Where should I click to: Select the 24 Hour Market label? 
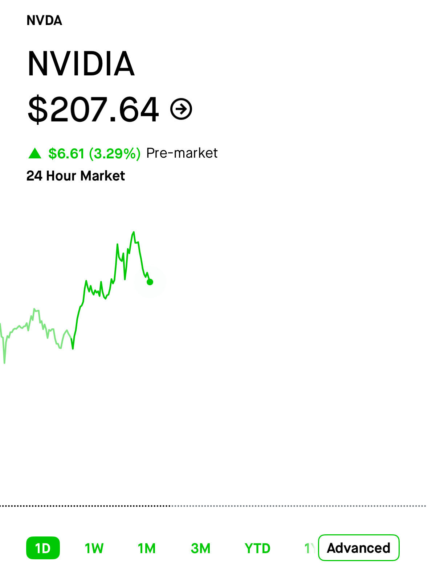tap(76, 176)
